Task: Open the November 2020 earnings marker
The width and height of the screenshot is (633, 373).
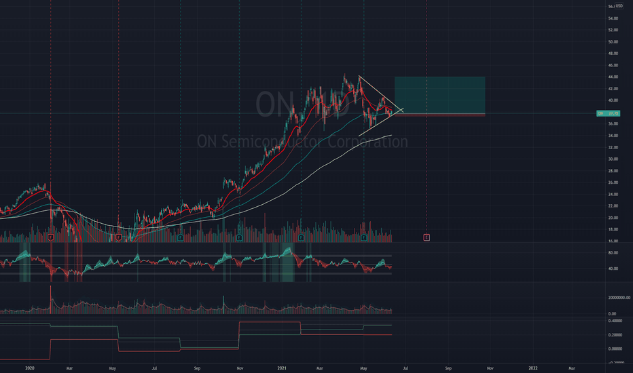Action: (239, 237)
